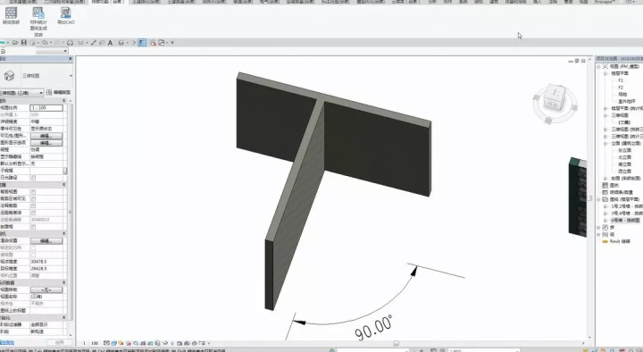The height and width of the screenshot is (352, 643).
Task: Click the export CAD ribbon icon
Action: pos(65,13)
